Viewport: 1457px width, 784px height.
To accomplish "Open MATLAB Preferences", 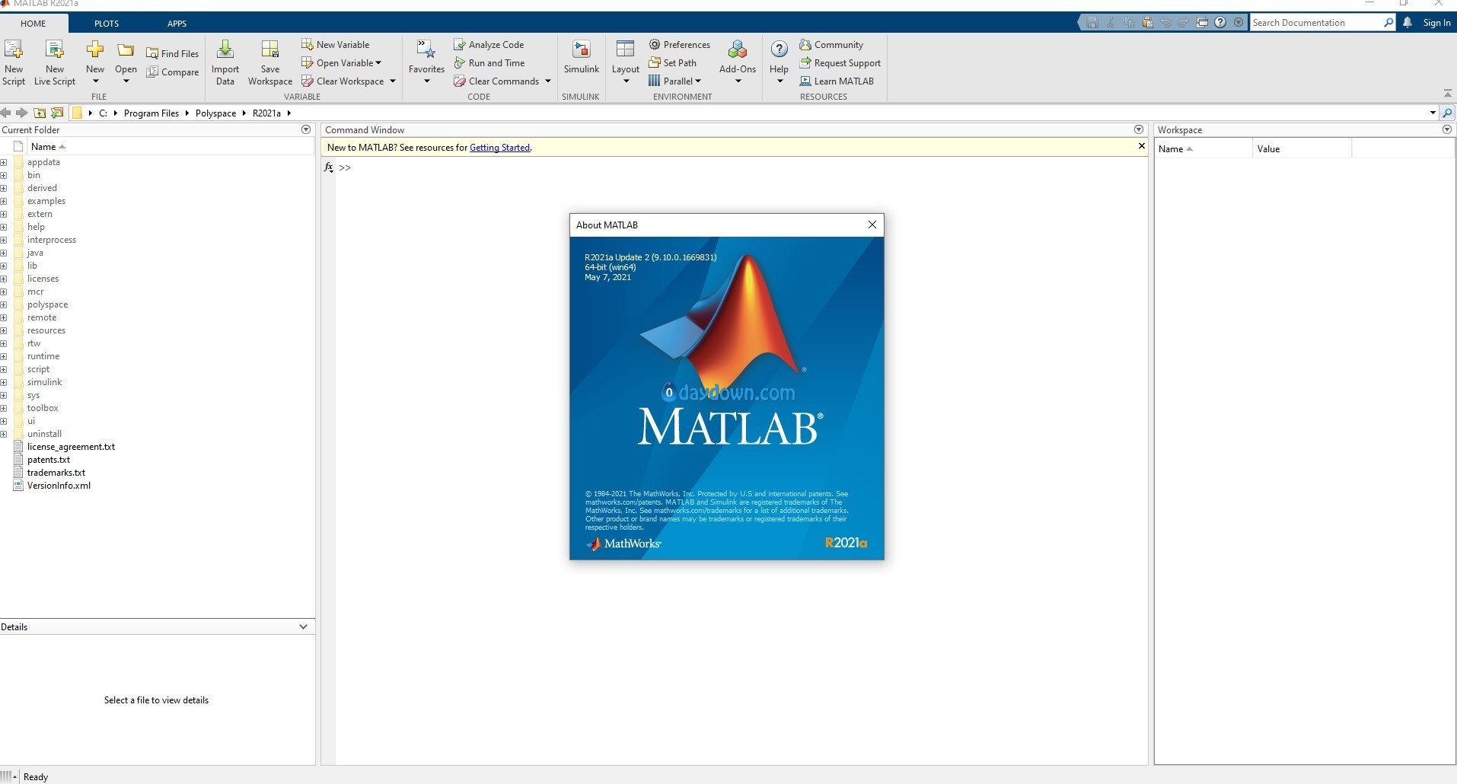I will pos(679,45).
